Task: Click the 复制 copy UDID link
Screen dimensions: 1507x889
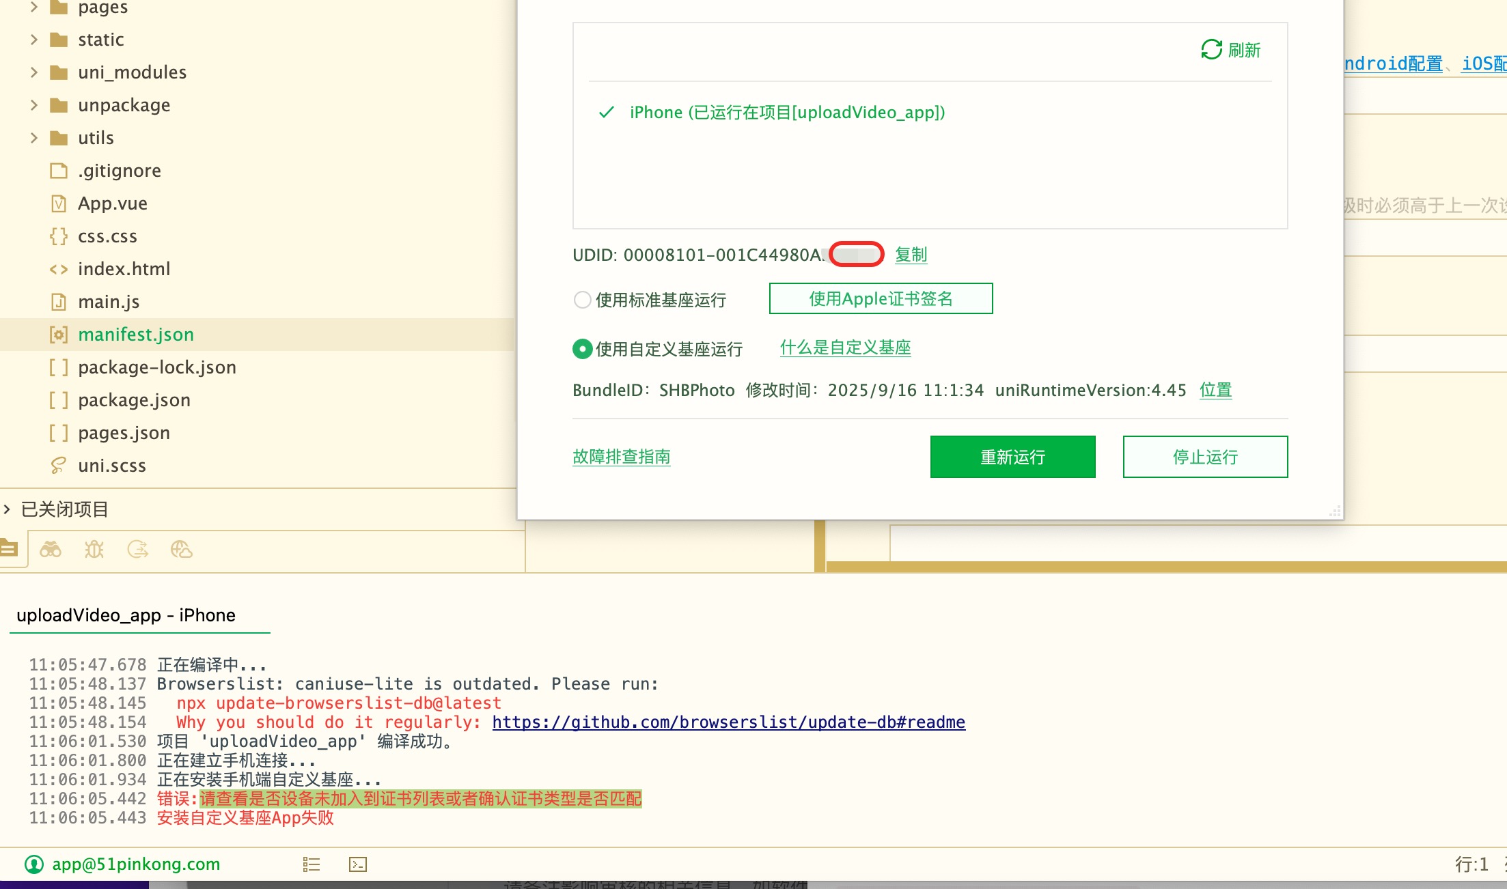Action: (x=911, y=255)
